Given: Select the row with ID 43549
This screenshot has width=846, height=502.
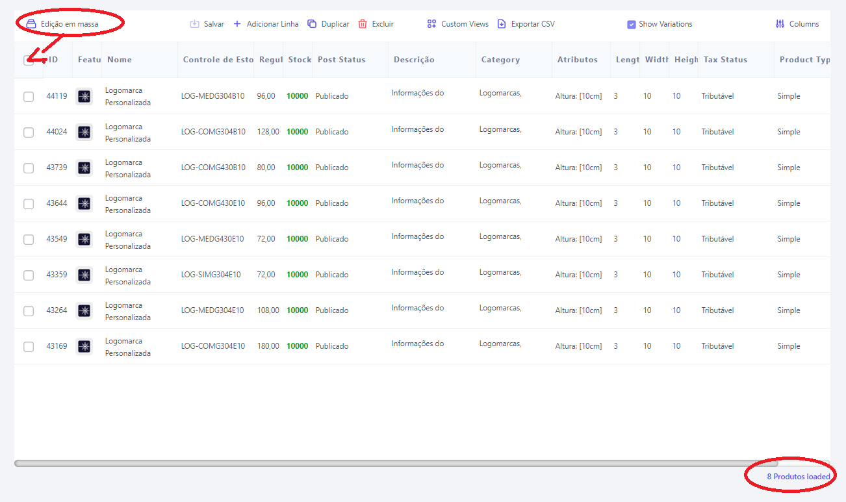Looking at the screenshot, I should click(29, 240).
